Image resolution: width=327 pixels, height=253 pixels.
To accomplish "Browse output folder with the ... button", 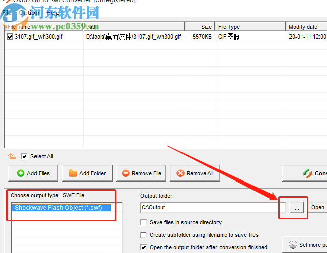I will pyautogui.click(x=297, y=208).
